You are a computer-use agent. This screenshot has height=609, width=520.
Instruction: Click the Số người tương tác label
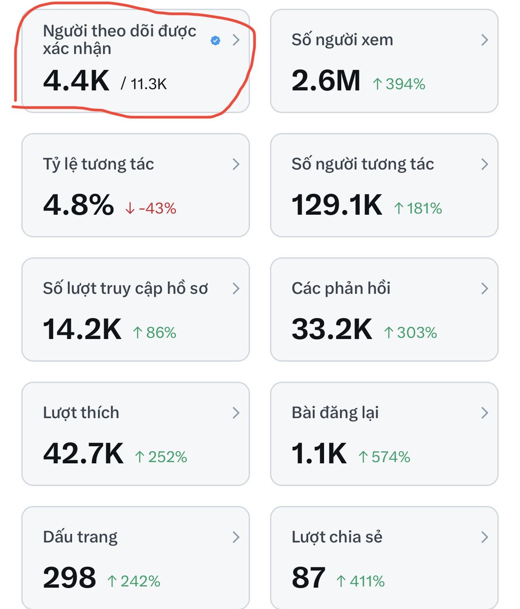click(363, 164)
